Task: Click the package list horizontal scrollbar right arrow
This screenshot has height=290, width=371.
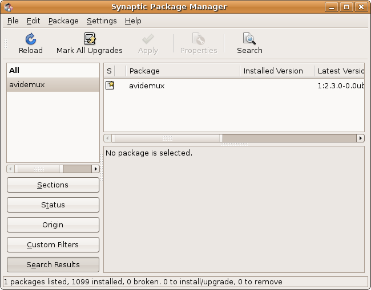Action: (360, 138)
